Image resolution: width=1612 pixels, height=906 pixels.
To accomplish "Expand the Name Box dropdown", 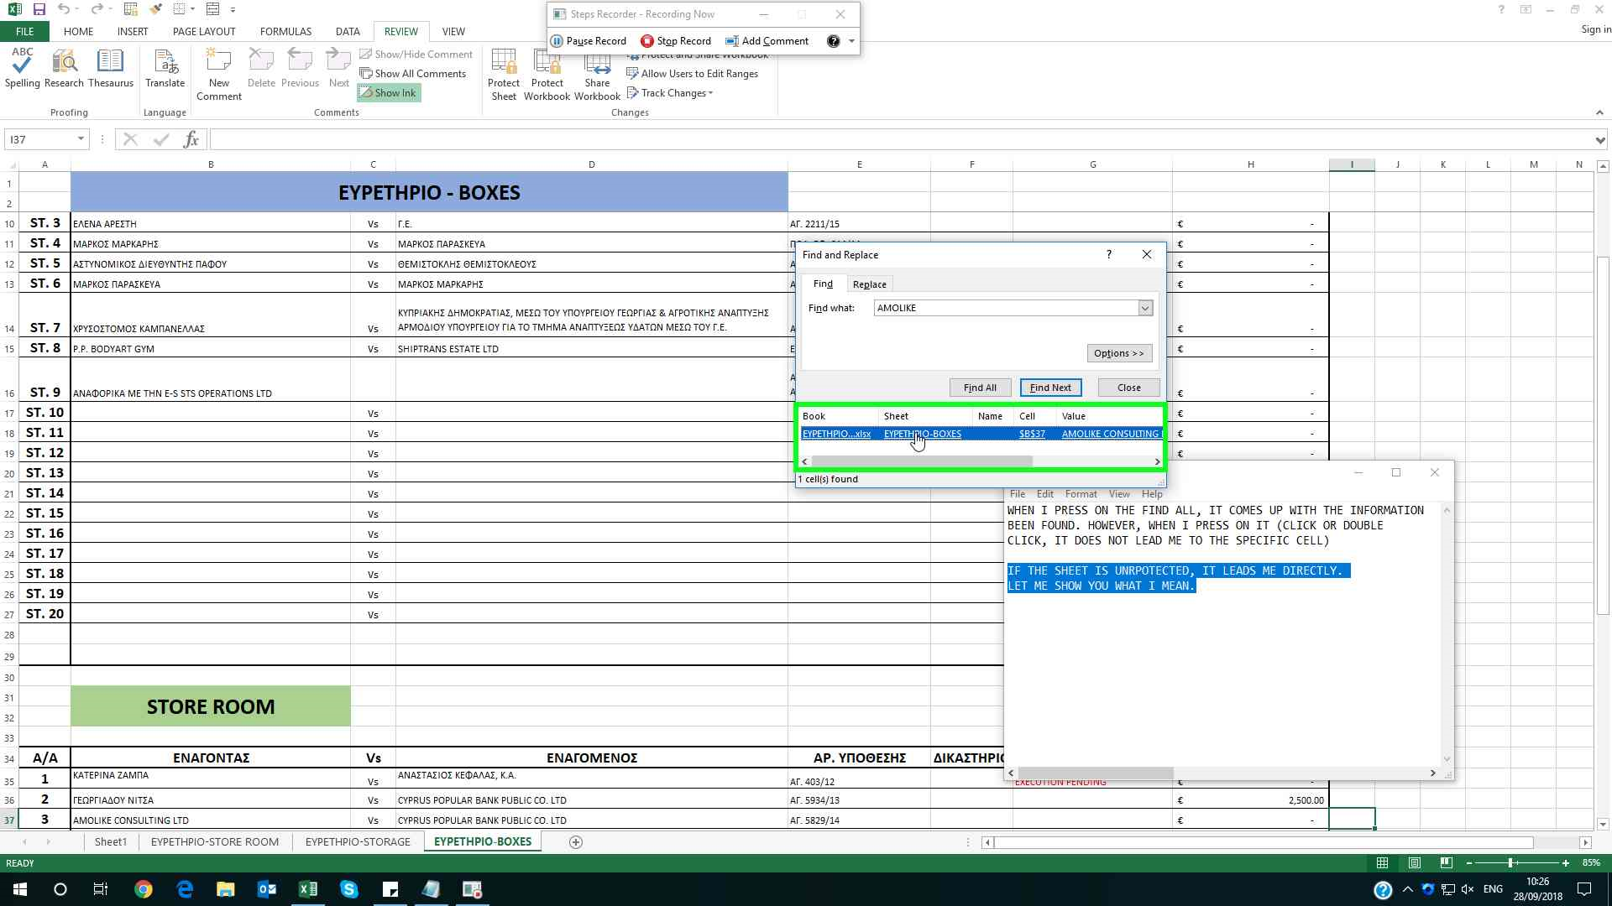I will (x=81, y=139).
